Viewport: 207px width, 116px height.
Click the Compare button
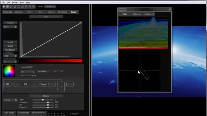(x=74, y=114)
